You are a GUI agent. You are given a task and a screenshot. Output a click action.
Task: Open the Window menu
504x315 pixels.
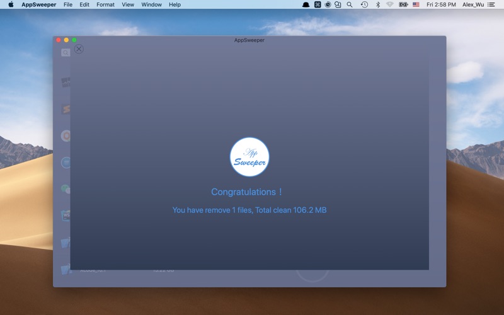(x=151, y=4)
